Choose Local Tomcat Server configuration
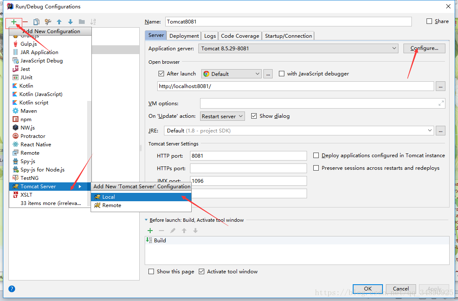The height and width of the screenshot is (301, 458). [141, 197]
